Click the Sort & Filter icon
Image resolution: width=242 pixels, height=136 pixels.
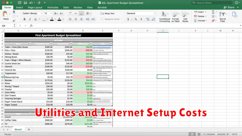coord(223,17)
